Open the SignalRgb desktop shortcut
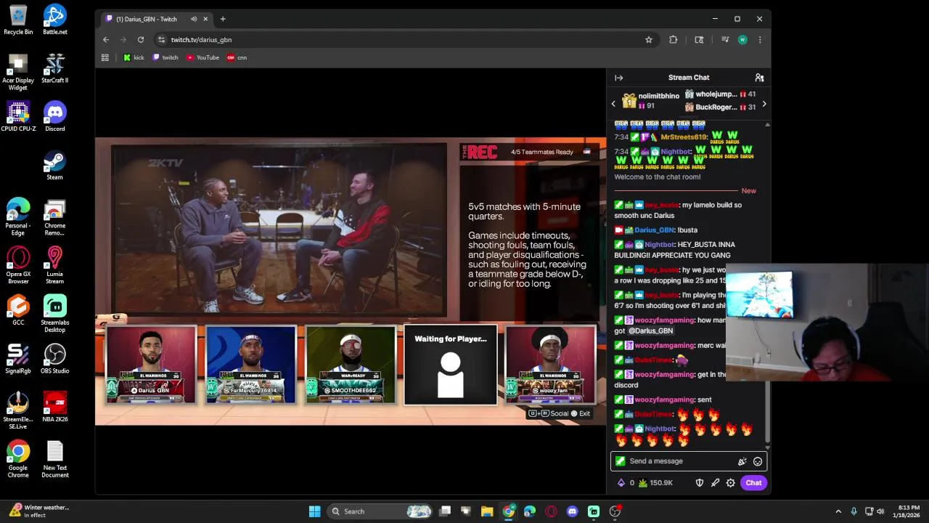 18,359
